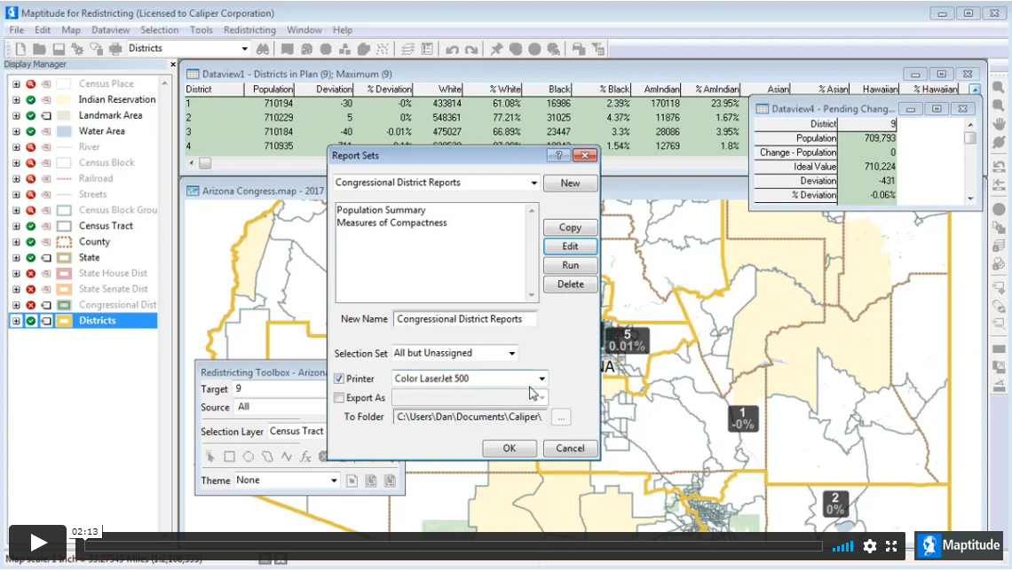The height and width of the screenshot is (571, 1012).
Task: Enter fullscreen mode on video player
Action: click(x=891, y=546)
